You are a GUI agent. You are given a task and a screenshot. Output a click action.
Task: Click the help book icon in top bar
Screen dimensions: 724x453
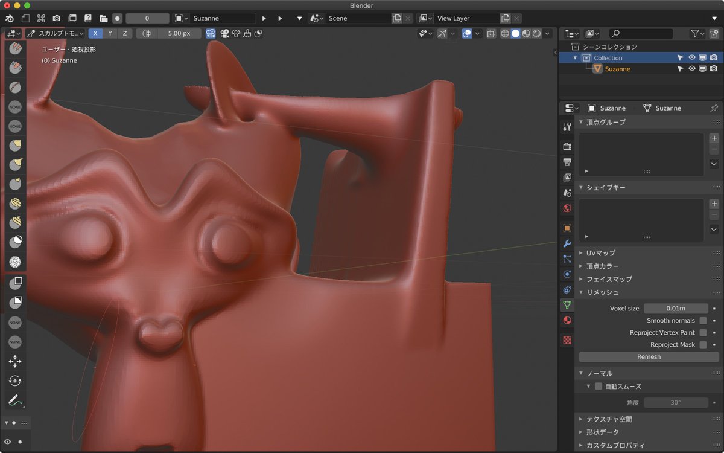pyautogui.click(x=88, y=18)
